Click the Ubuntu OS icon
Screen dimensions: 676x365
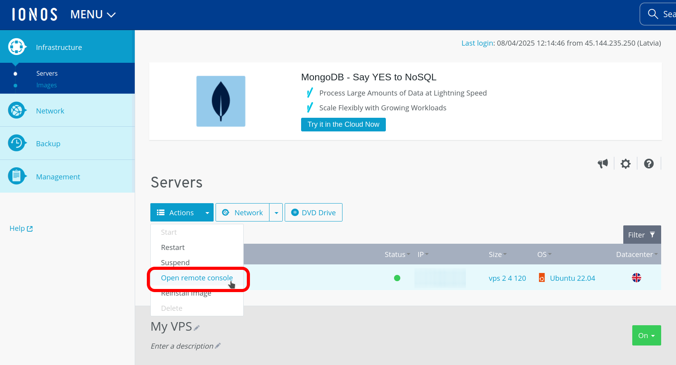pyautogui.click(x=542, y=278)
